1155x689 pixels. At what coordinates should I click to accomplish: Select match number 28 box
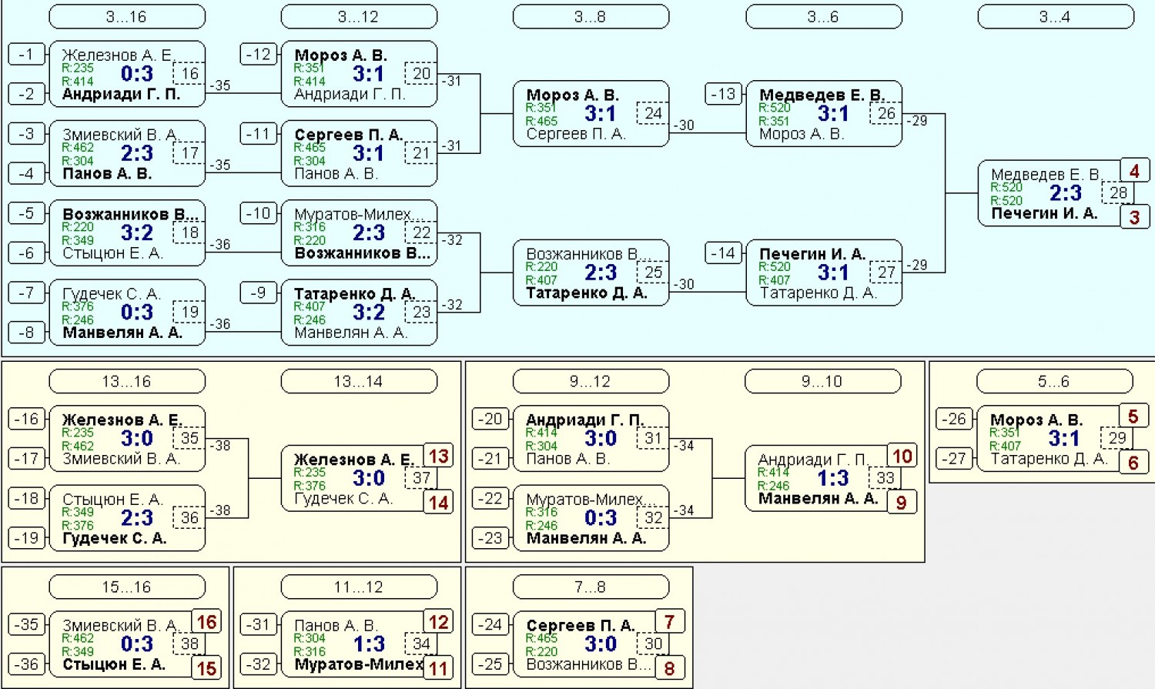(1118, 192)
